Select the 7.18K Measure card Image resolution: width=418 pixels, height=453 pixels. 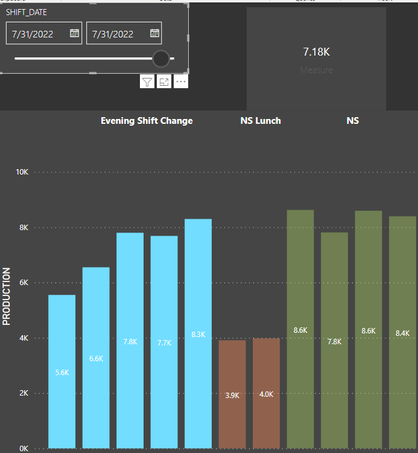point(316,59)
